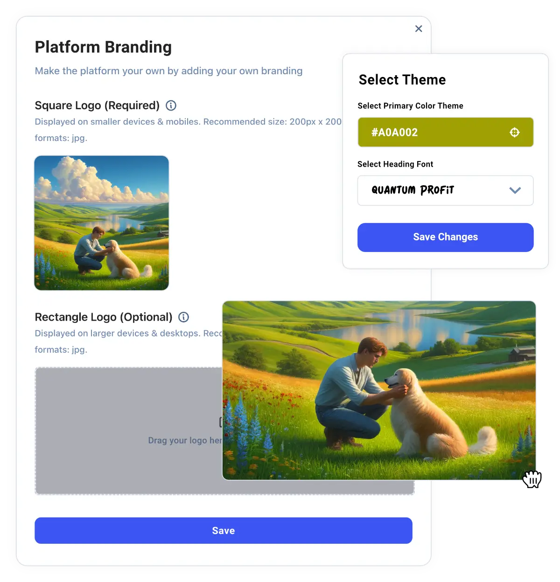
Task: Close the Platform Branding dialog
Action: [419, 29]
